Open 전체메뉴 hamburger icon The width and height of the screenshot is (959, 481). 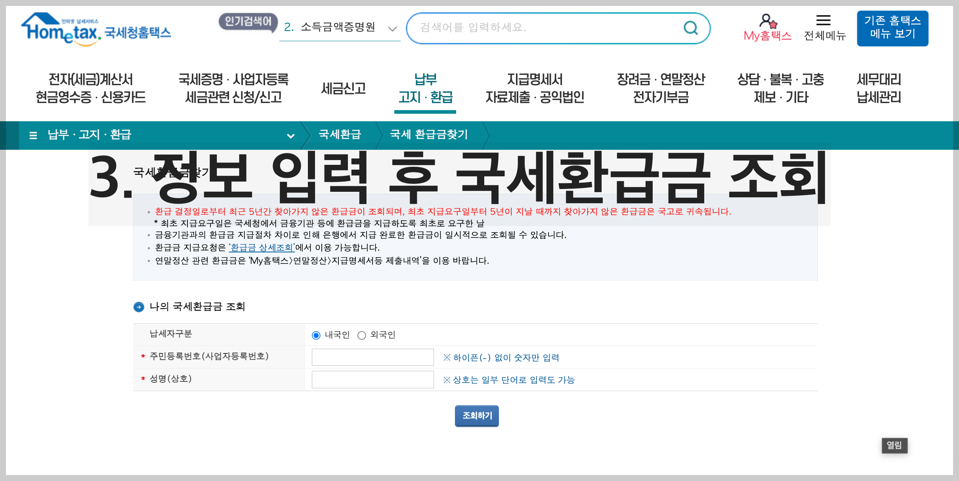click(x=823, y=21)
